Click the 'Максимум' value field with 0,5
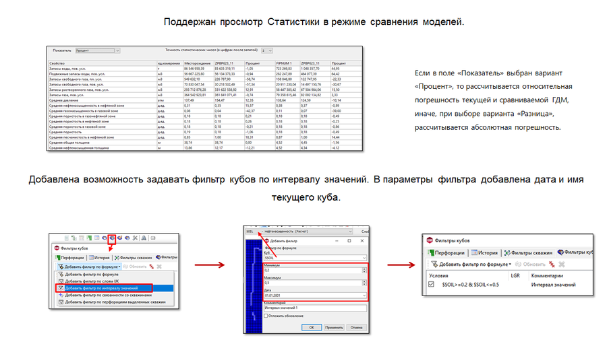Viewport: 607px width, 352px height. pos(313,283)
